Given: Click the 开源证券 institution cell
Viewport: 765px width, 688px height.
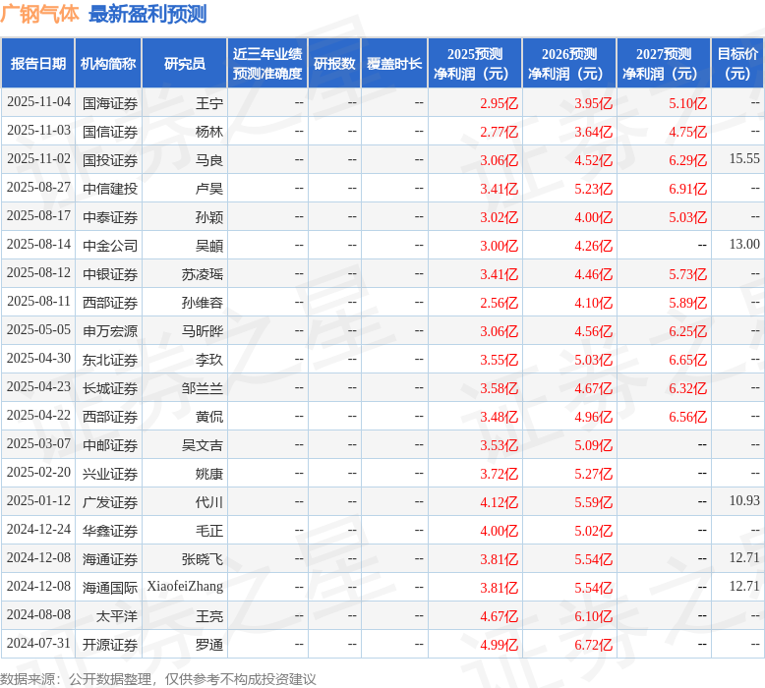Looking at the screenshot, I should [x=110, y=645].
